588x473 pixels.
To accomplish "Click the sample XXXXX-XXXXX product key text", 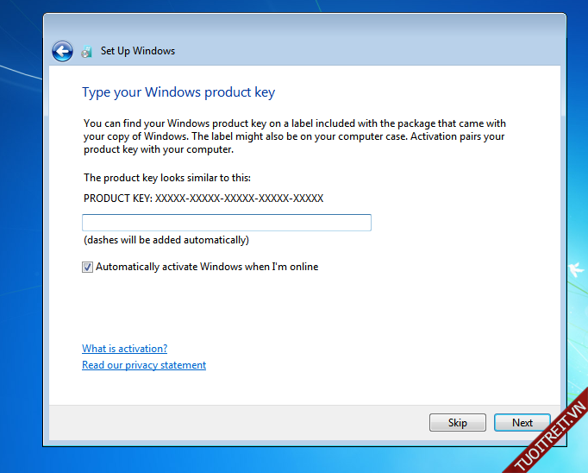I will tap(239, 199).
